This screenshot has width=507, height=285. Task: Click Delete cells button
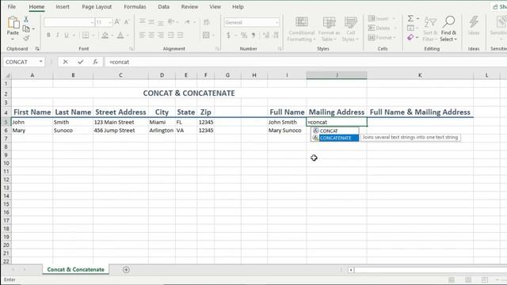382,28
